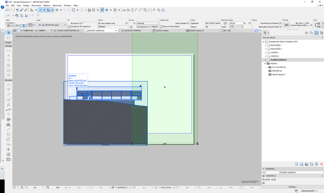
Task: Switch to the 4. ELEVAÇÃO DIREITA tab
Action: (131, 30)
